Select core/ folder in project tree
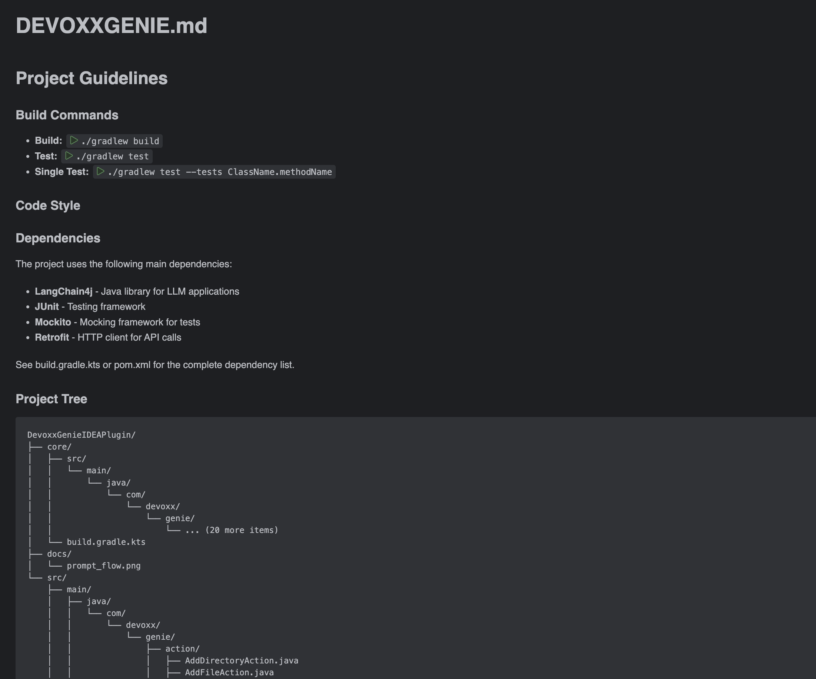This screenshot has width=816, height=679. click(x=59, y=447)
